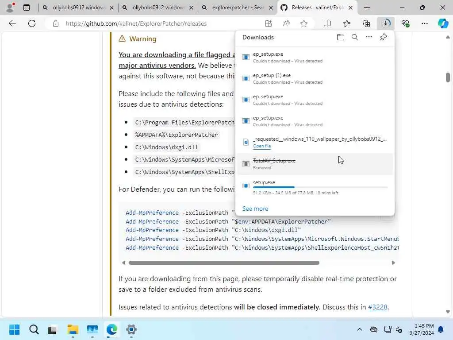Screen dimensions: 453x340
Task: View site information lock icon
Action: [x=56, y=23]
